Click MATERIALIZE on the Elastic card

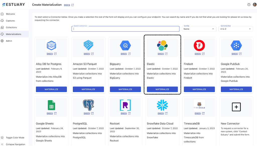pyautogui.click(x=162, y=89)
